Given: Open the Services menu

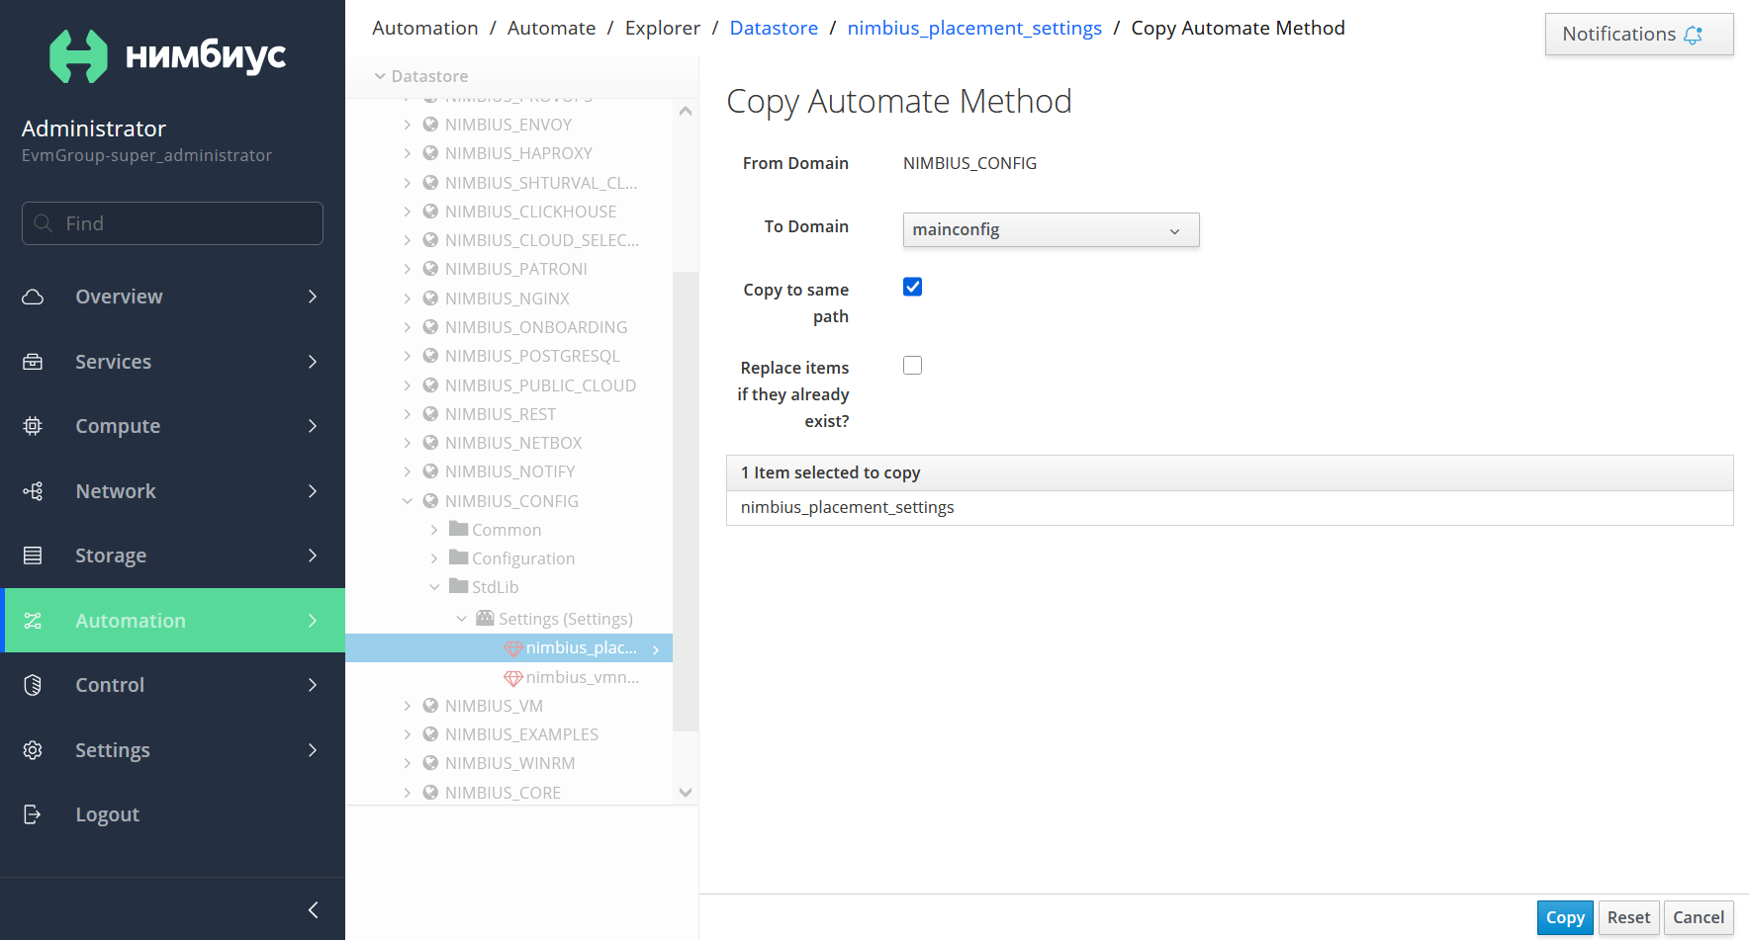Looking at the screenshot, I should [174, 362].
